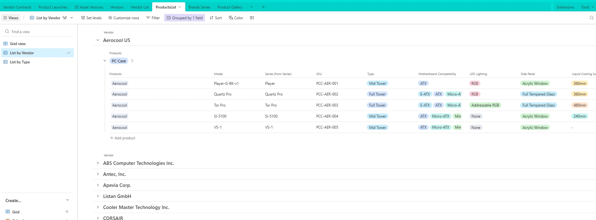
Task: Expand Cooler Master Technology Inc. group
Action: (98, 207)
